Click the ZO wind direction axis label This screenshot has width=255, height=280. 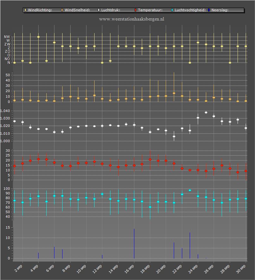point(7,51)
